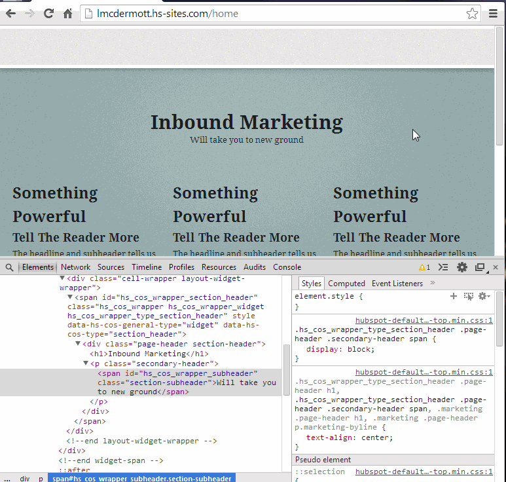Click the display: block declaration

(340, 349)
